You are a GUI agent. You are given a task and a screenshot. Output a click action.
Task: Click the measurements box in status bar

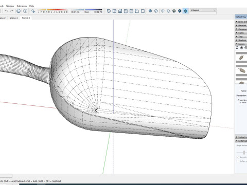click(6, 176)
